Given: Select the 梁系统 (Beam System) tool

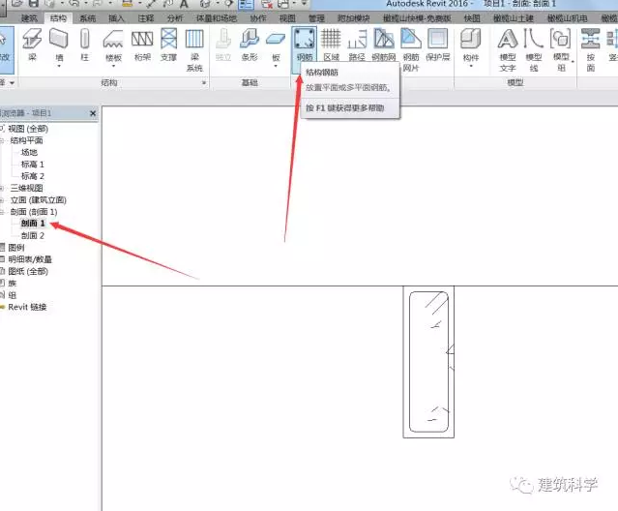Looking at the screenshot, I should (x=194, y=50).
